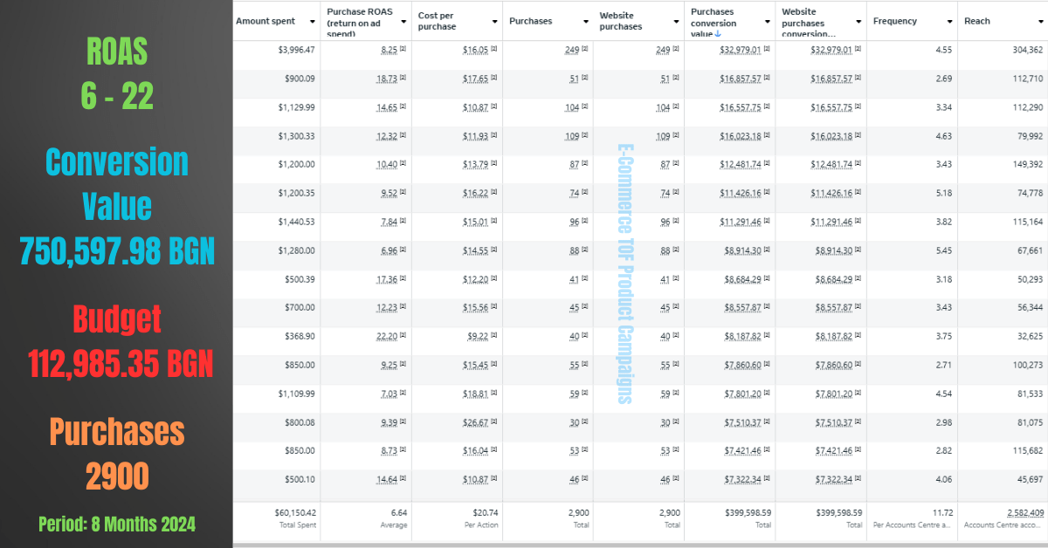The image size is (1048, 548).
Task: Click footnote icon beside $26.67 cost per purchase
Action: coord(494,422)
